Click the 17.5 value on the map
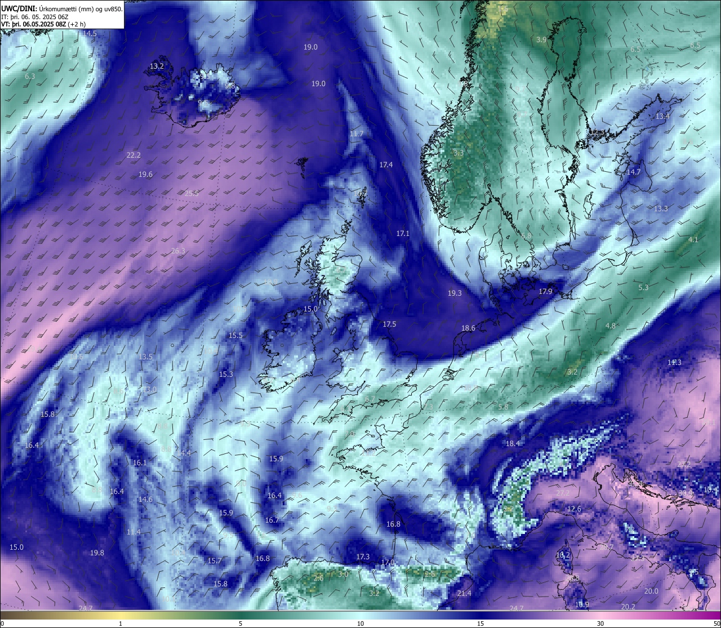 [389, 324]
